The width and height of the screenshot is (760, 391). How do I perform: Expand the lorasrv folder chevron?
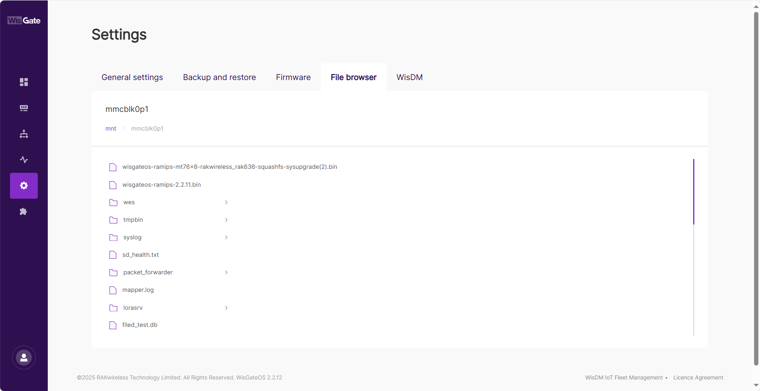click(x=226, y=308)
